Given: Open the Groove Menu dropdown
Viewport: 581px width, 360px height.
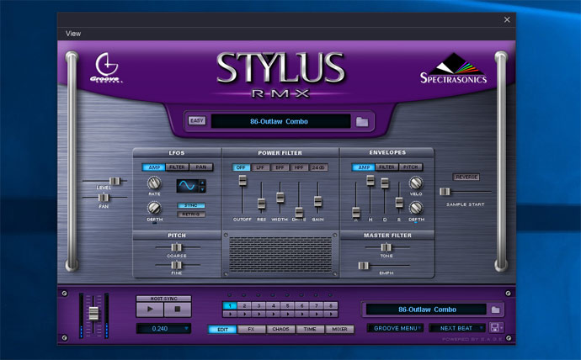Looking at the screenshot, I should tap(394, 328).
